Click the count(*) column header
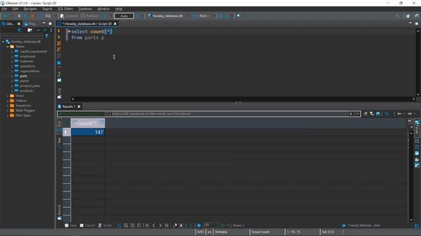 click(87, 123)
